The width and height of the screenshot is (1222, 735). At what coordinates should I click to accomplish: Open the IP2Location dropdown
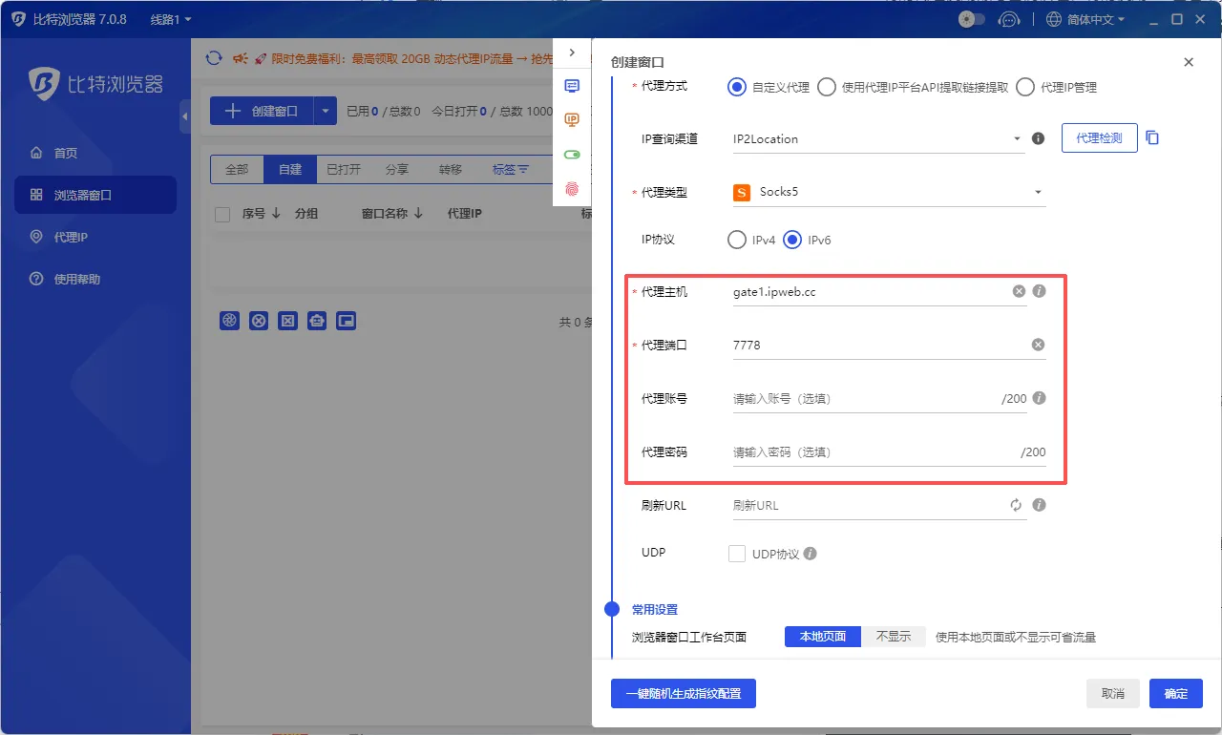(876, 137)
